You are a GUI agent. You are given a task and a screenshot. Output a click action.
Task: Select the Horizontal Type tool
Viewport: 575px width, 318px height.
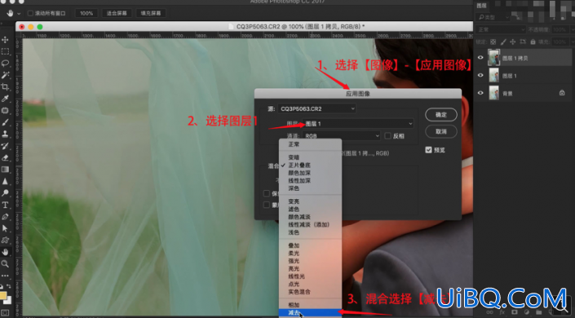pos(5,205)
